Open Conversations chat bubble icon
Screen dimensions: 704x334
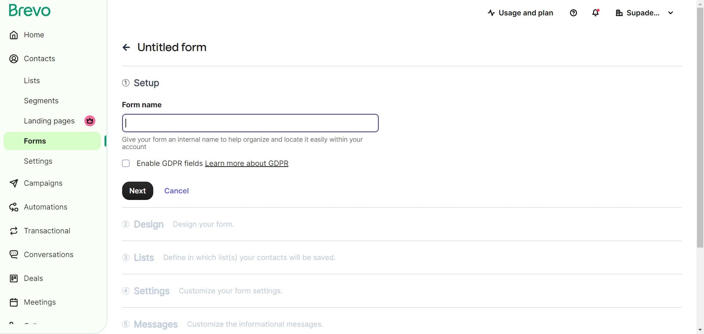pyautogui.click(x=14, y=254)
